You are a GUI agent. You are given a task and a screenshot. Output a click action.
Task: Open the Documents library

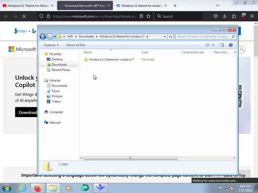(59, 86)
